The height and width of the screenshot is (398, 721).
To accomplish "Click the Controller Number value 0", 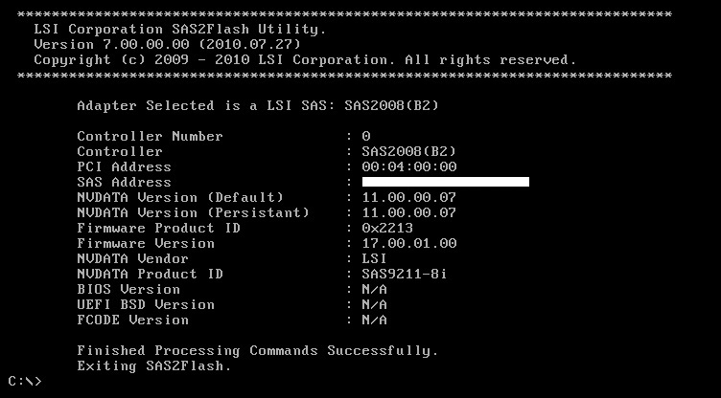I will [x=366, y=137].
